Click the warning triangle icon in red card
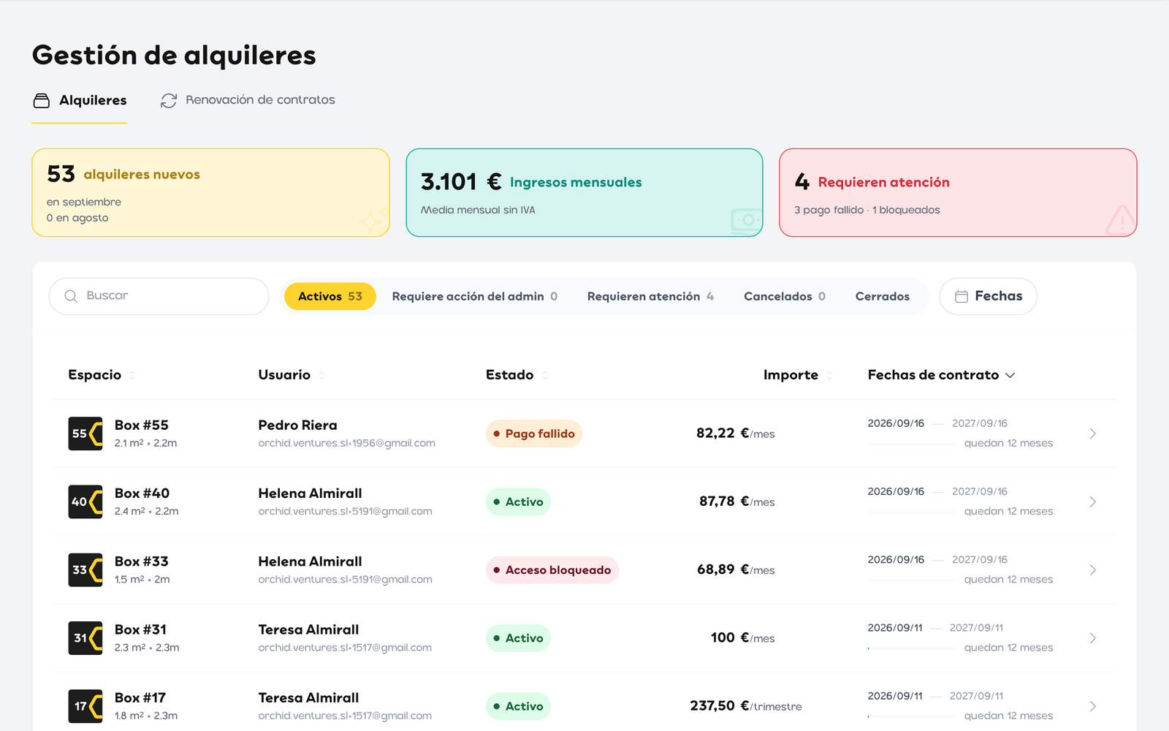The height and width of the screenshot is (731, 1169). point(1121,220)
